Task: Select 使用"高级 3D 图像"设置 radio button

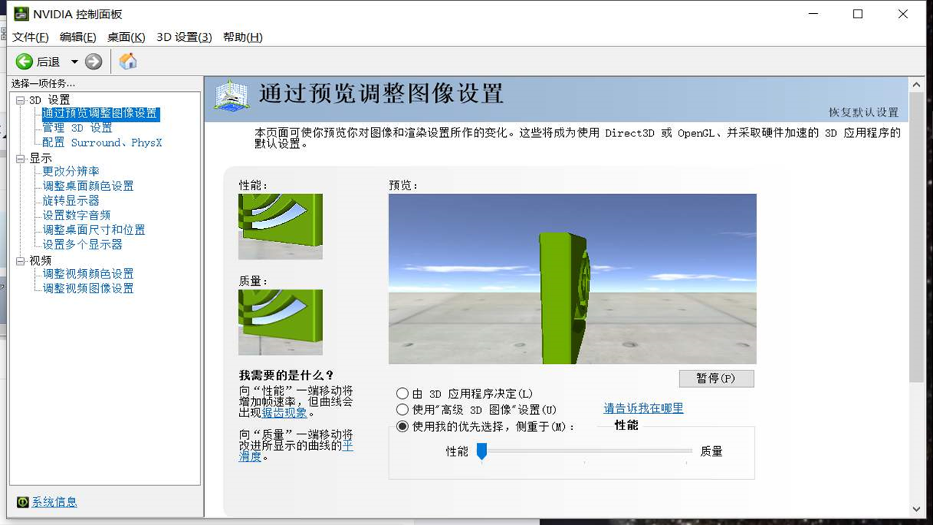Action: coord(402,410)
